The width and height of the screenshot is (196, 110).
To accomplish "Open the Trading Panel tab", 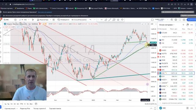I will click(x=55, y=108).
